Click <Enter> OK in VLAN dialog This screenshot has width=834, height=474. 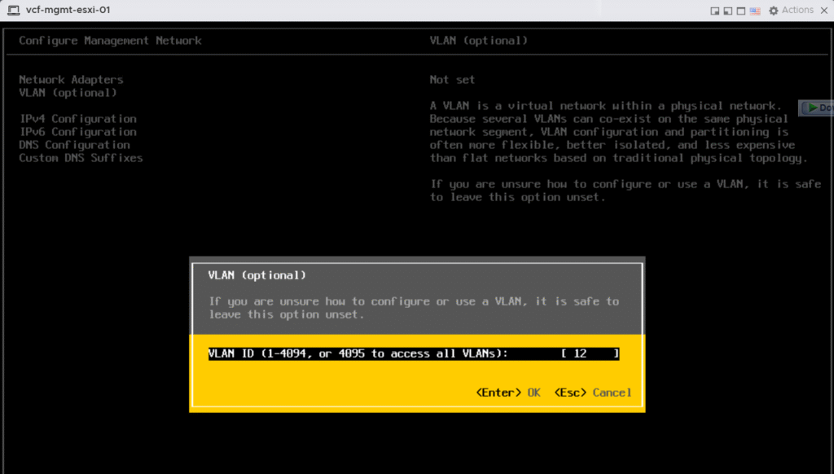508,393
